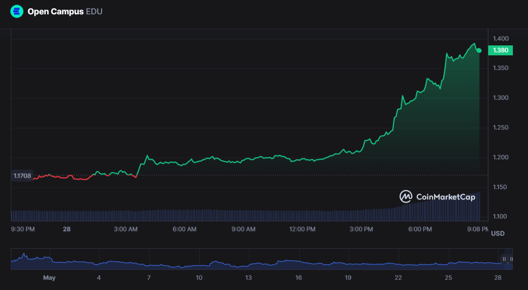Image resolution: width=528 pixels, height=290 pixels.
Task: Click the 6:00 AM time axis label
Action: tap(185, 229)
